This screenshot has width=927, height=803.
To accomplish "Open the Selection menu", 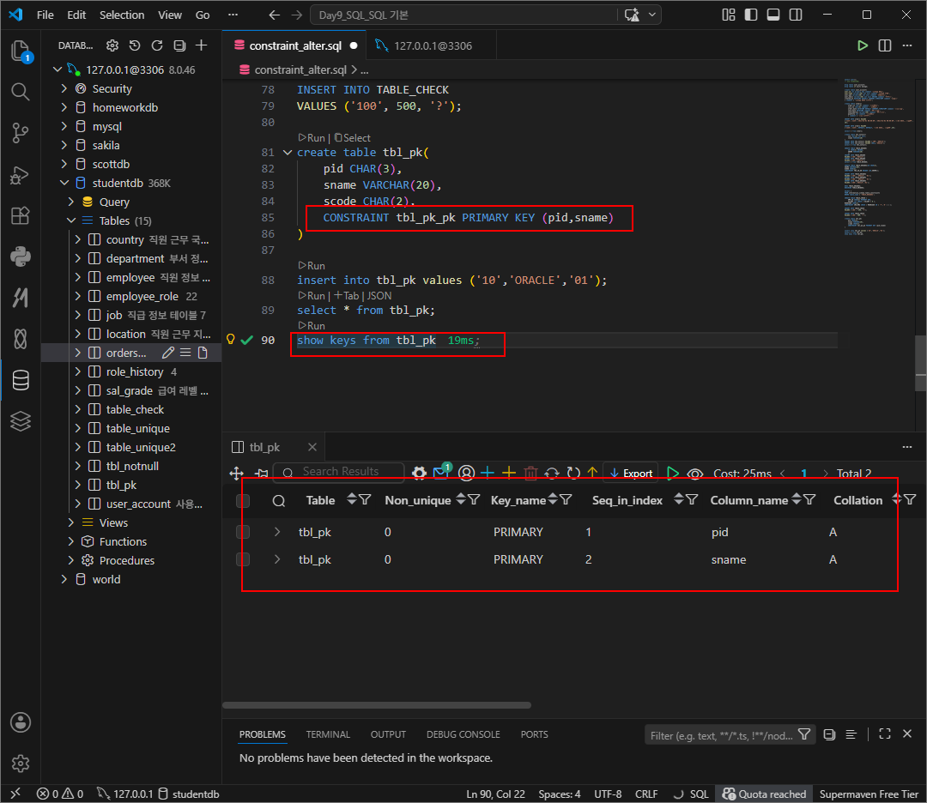I will 122,15.
